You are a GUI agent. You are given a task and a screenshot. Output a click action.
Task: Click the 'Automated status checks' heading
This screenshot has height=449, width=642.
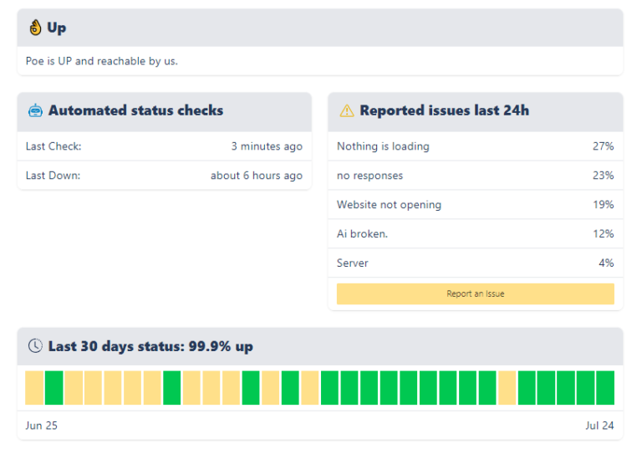tap(135, 110)
